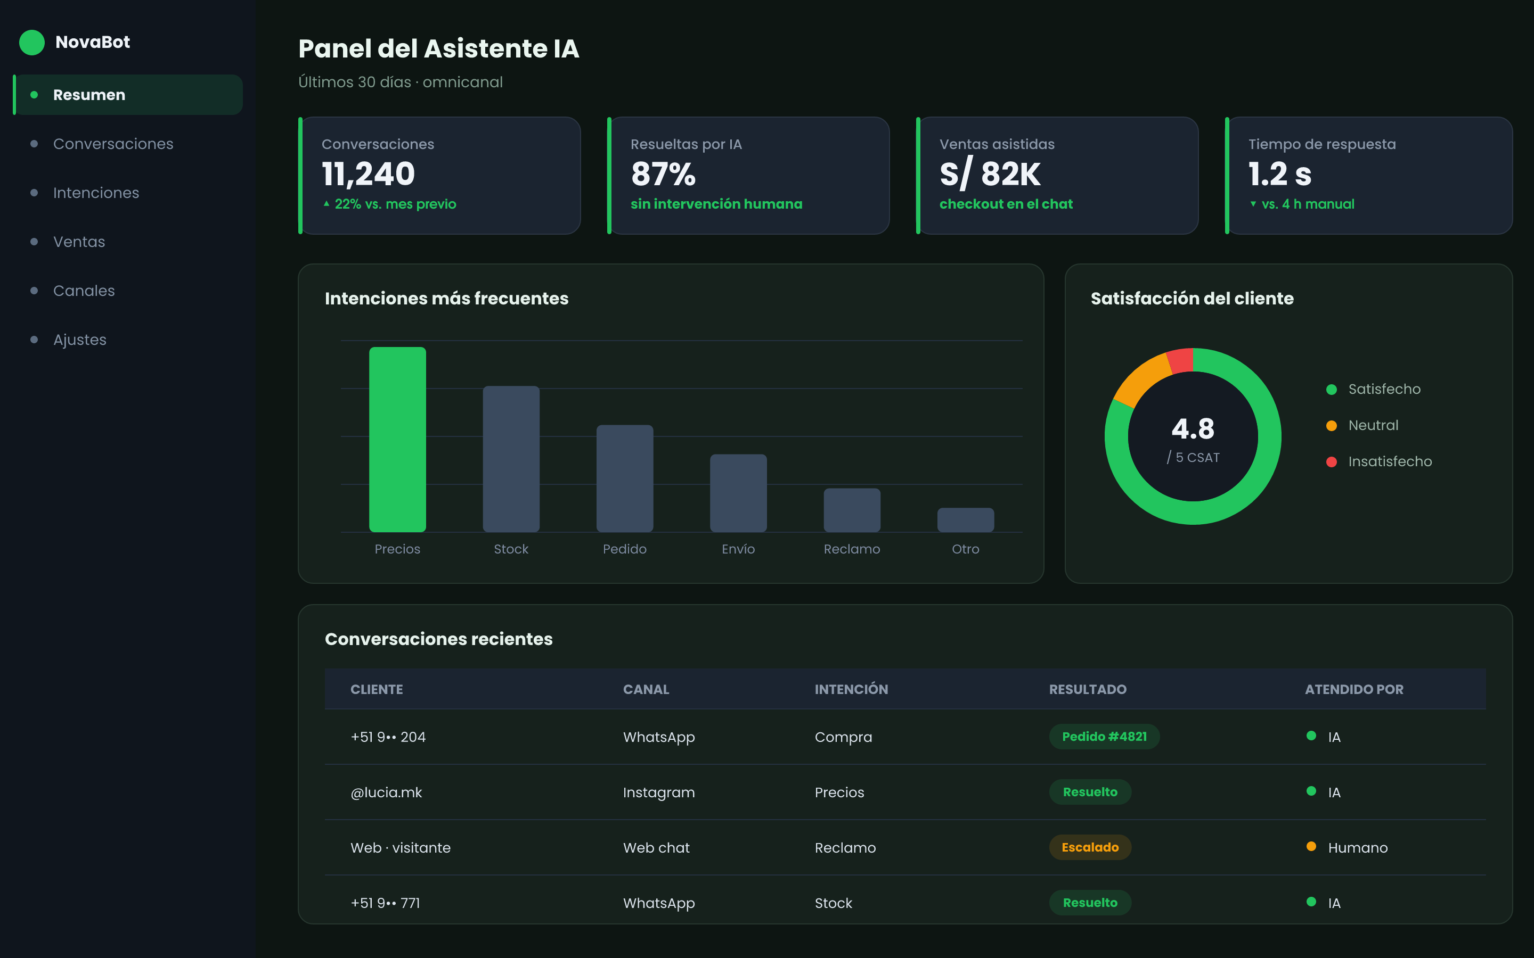Open the Resueltas por IA 87% card

click(x=748, y=176)
